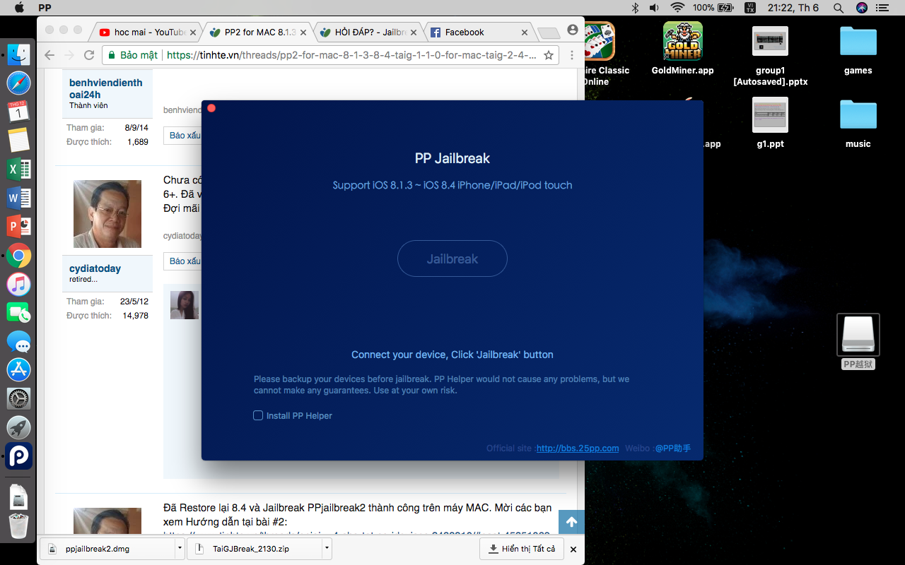Viewport: 905px width, 565px height.
Task: Open the Wi-Fi status menu
Action: pyautogui.click(x=678, y=8)
